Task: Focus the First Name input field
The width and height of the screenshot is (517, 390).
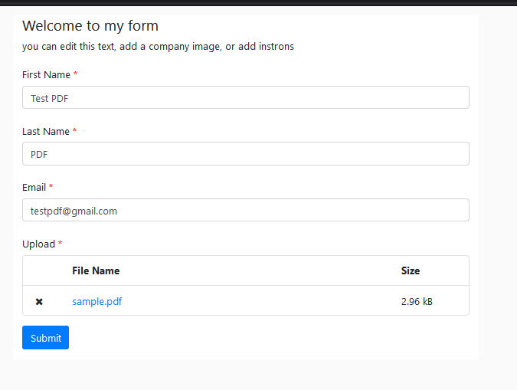Action: point(245,98)
